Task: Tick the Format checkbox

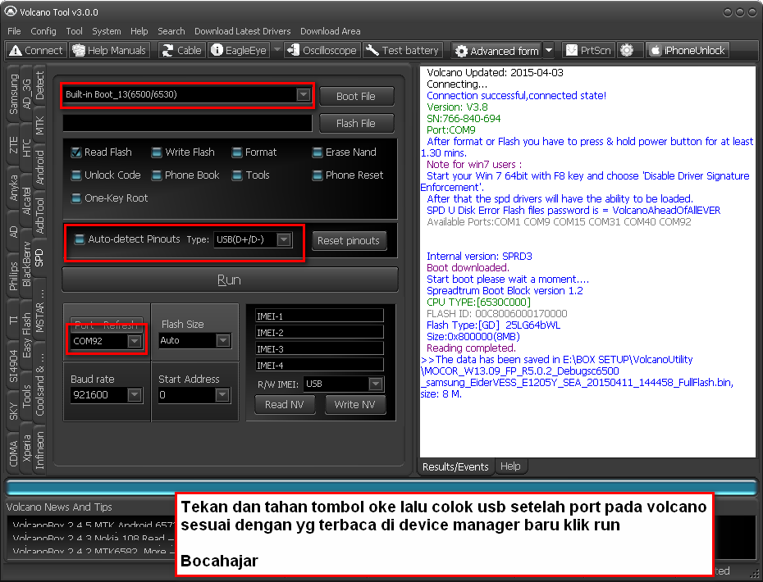Action: click(x=237, y=152)
